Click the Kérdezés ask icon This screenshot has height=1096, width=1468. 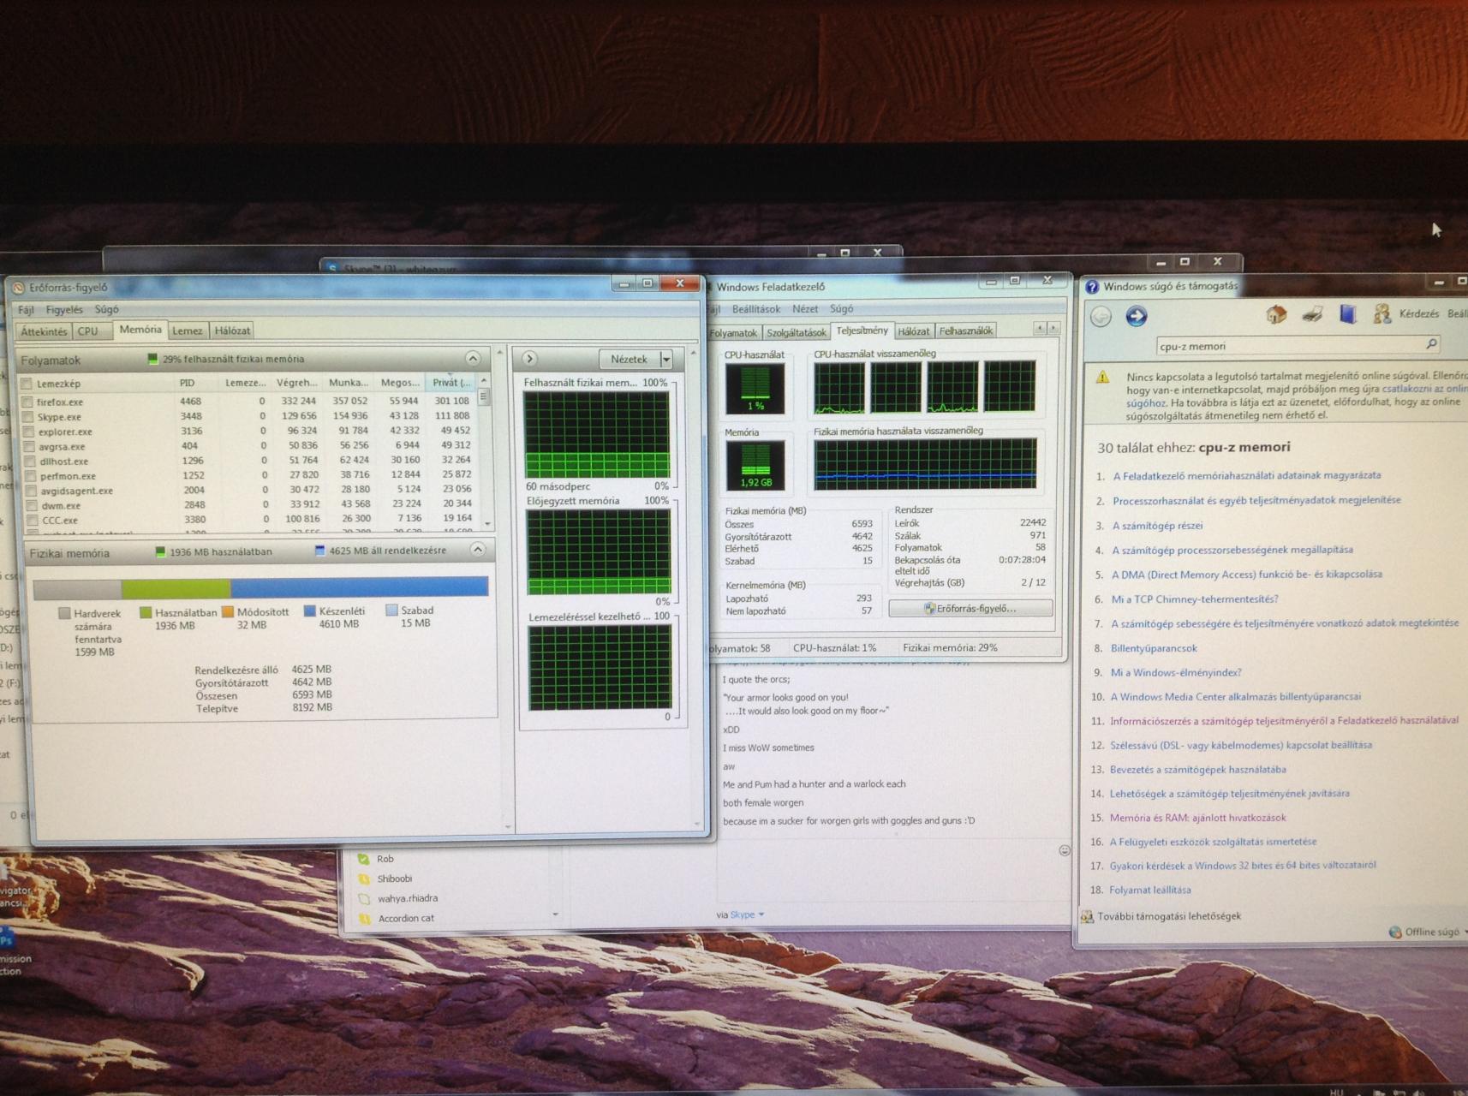[x=1381, y=314]
